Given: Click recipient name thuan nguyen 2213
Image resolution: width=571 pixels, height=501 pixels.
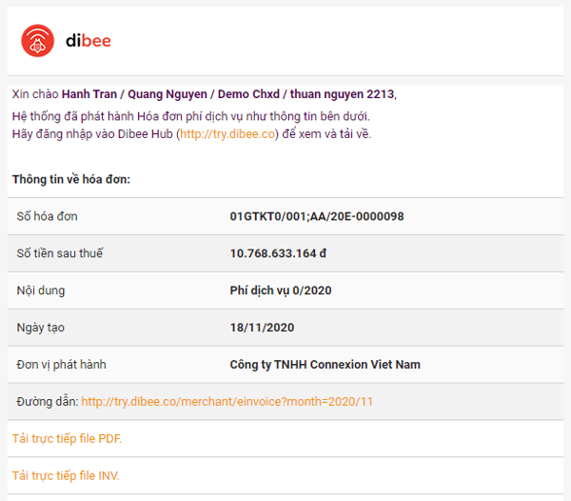Looking at the screenshot, I should point(342,94).
